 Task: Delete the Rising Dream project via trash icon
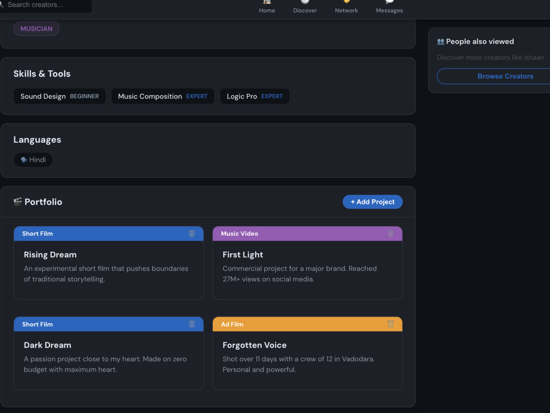[192, 233]
